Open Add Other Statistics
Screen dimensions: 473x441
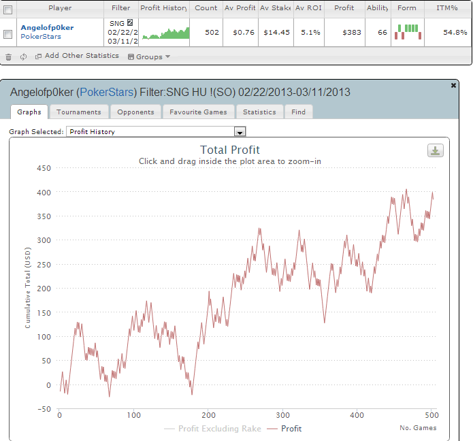click(77, 56)
